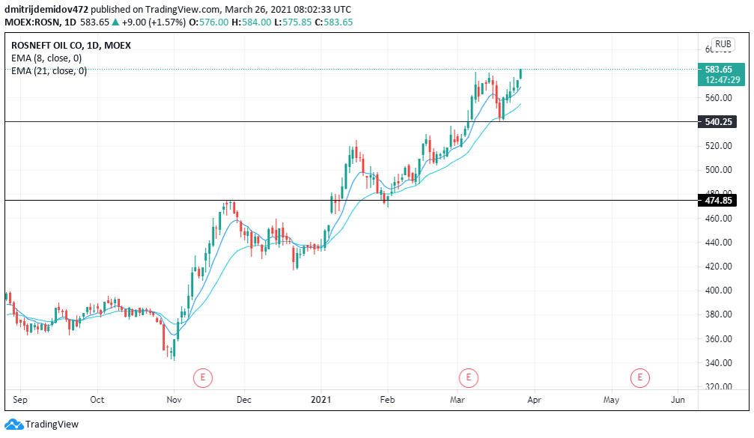Click the Oct label on time axis
The height and width of the screenshot is (438, 754).
coord(97,400)
